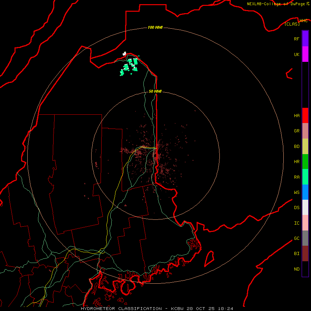Click the GR legend label
This screenshot has width=311, height=311.
pyautogui.click(x=296, y=131)
